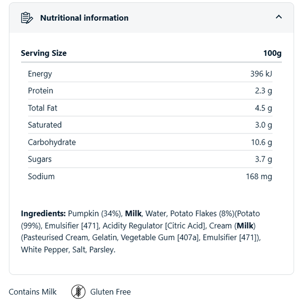Click the Gluten Free text label
The width and height of the screenshot is (303, 303).
(x=110, y=292)
